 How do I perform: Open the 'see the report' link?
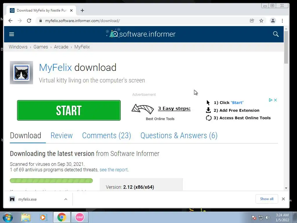pos(113,170)
